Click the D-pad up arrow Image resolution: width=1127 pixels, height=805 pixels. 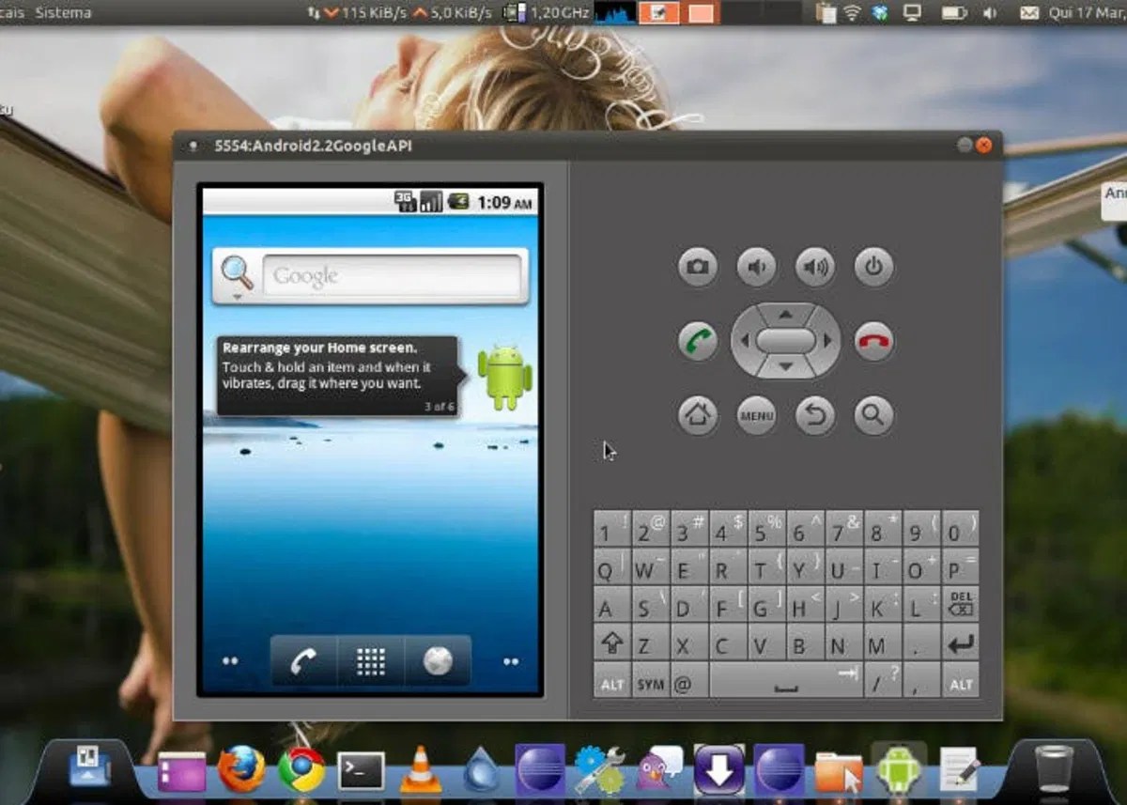(x=786, y=315)
